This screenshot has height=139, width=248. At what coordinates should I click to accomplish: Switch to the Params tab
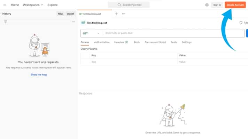pos(85,42)
